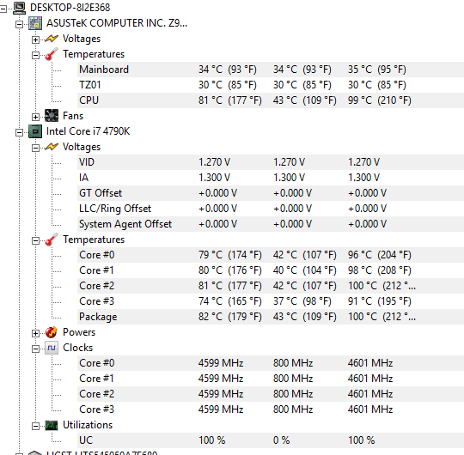Click the Package max value 100 °C

[x=382, y=317]
